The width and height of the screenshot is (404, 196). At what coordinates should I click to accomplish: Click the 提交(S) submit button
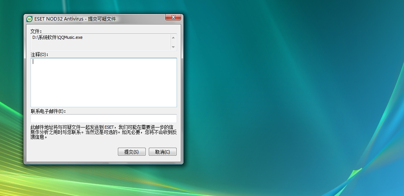tap(132, 151)
